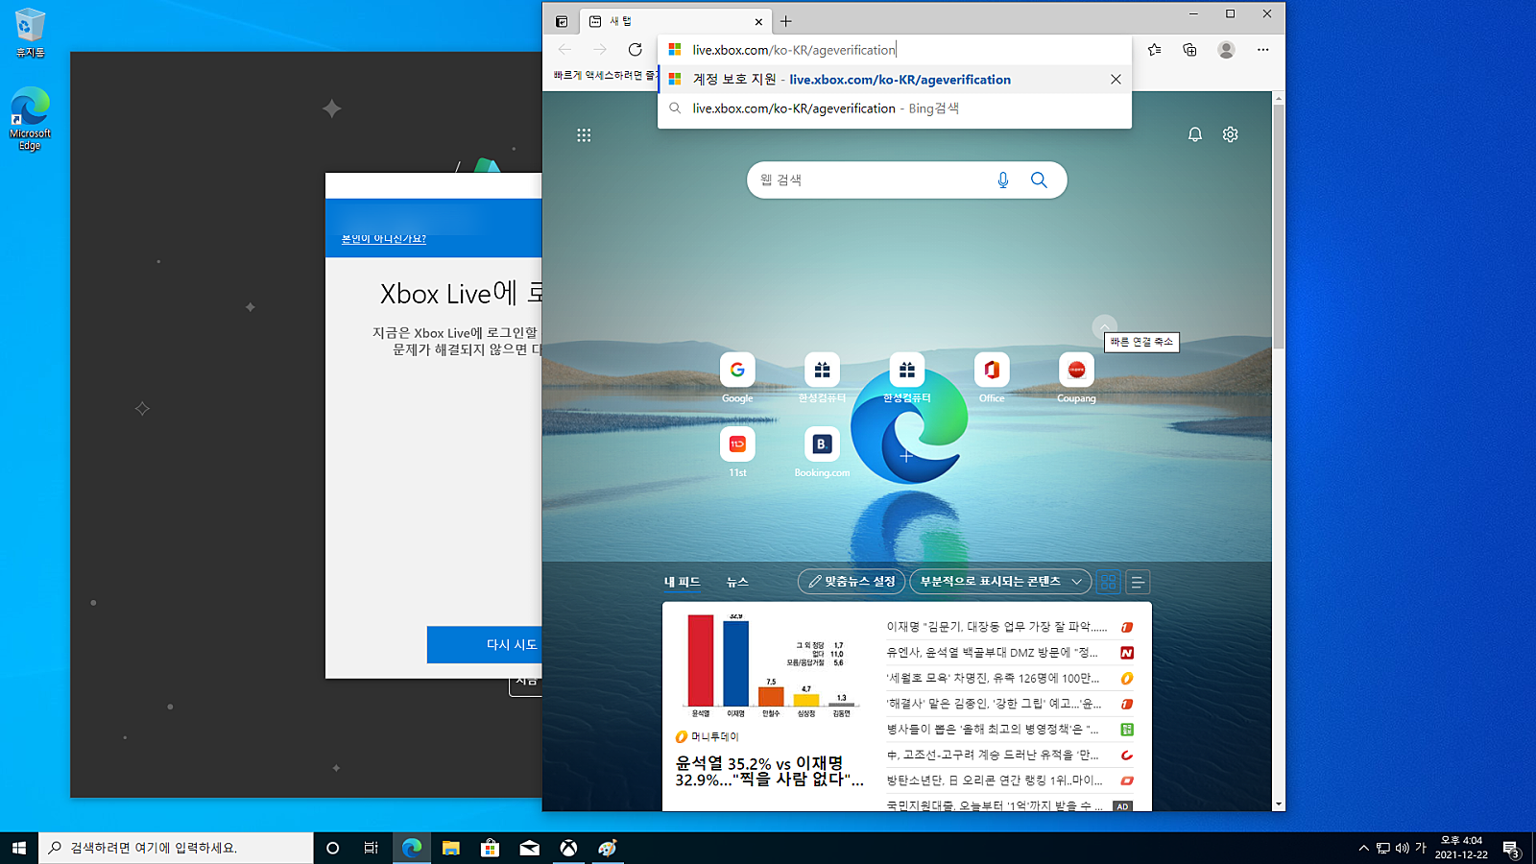Open the Google quick link
1536x864 pixels.
point(737,376)
